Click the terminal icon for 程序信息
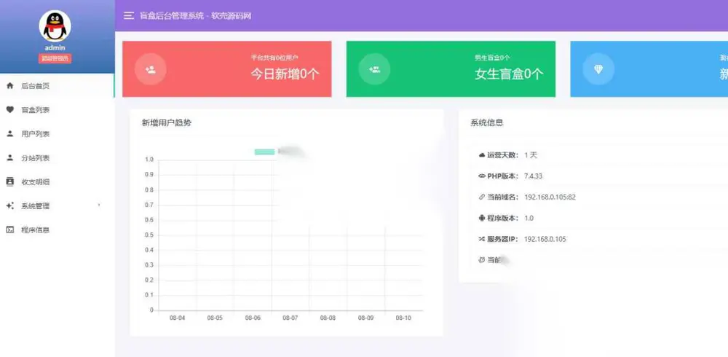Screen dimensions: 728x357 click(x=9, y=229)
